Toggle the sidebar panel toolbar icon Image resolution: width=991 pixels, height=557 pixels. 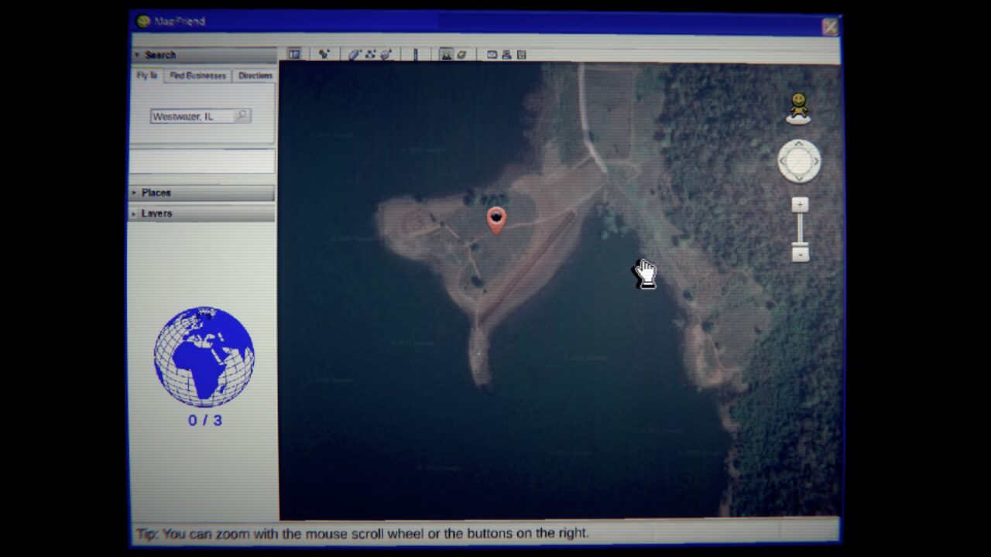click(294, 54)
